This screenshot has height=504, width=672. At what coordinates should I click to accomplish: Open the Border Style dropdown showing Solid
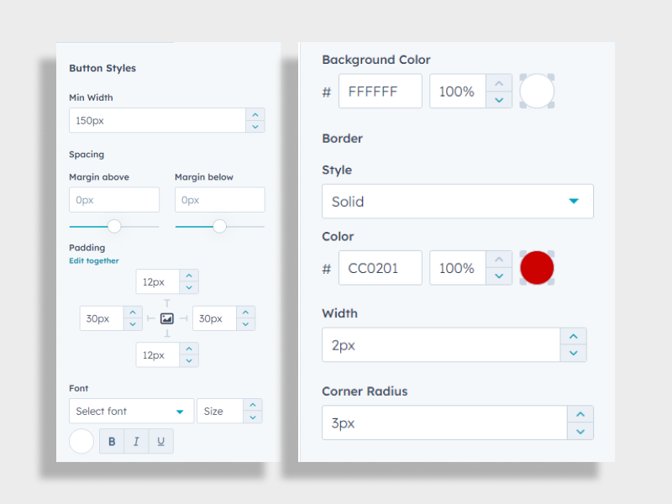[x=457, y=201]
